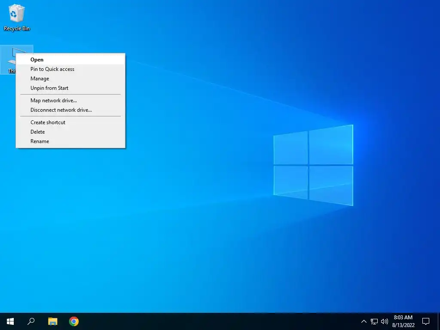The height and width of the screenshot is (330, 440).
Task: Choose Create shortcut menu entry
Action: 70,122
